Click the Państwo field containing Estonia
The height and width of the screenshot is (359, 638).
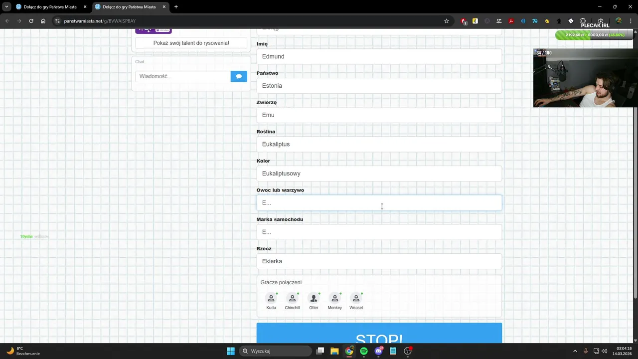click(379, 86)
